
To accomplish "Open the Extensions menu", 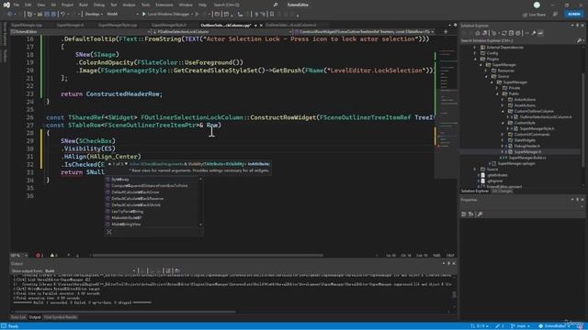I will 164,5.
